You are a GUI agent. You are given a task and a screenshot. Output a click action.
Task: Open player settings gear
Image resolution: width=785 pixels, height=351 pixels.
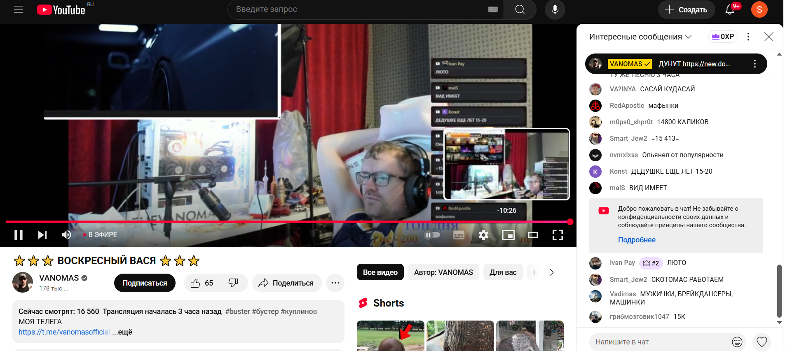[483, 235]
